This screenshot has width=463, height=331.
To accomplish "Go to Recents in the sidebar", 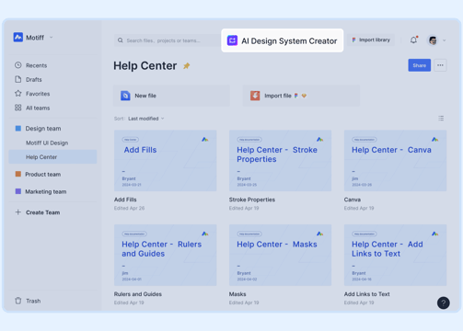I will pos(30,65).
